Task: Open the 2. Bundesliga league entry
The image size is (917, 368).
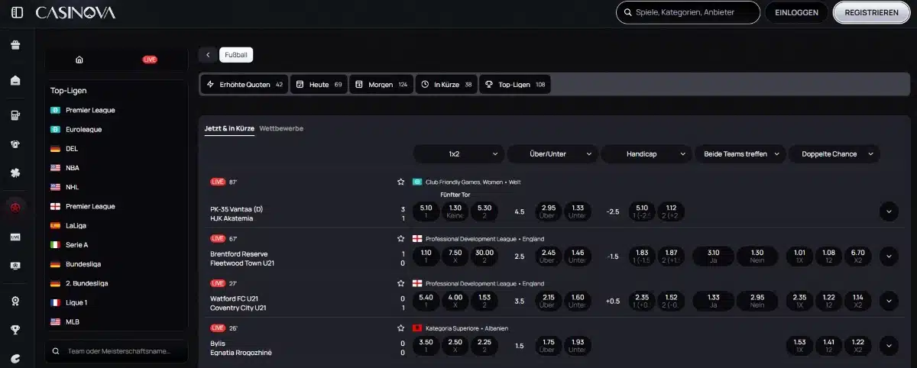Action: [x=86, y=283]
